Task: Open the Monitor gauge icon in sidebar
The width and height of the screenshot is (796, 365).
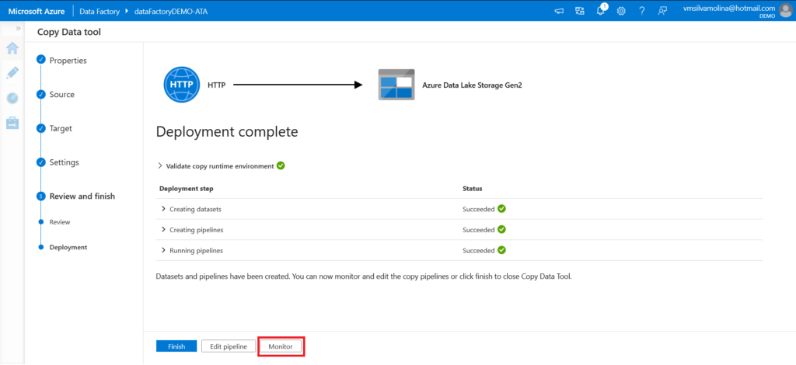Action: point(12,98)
